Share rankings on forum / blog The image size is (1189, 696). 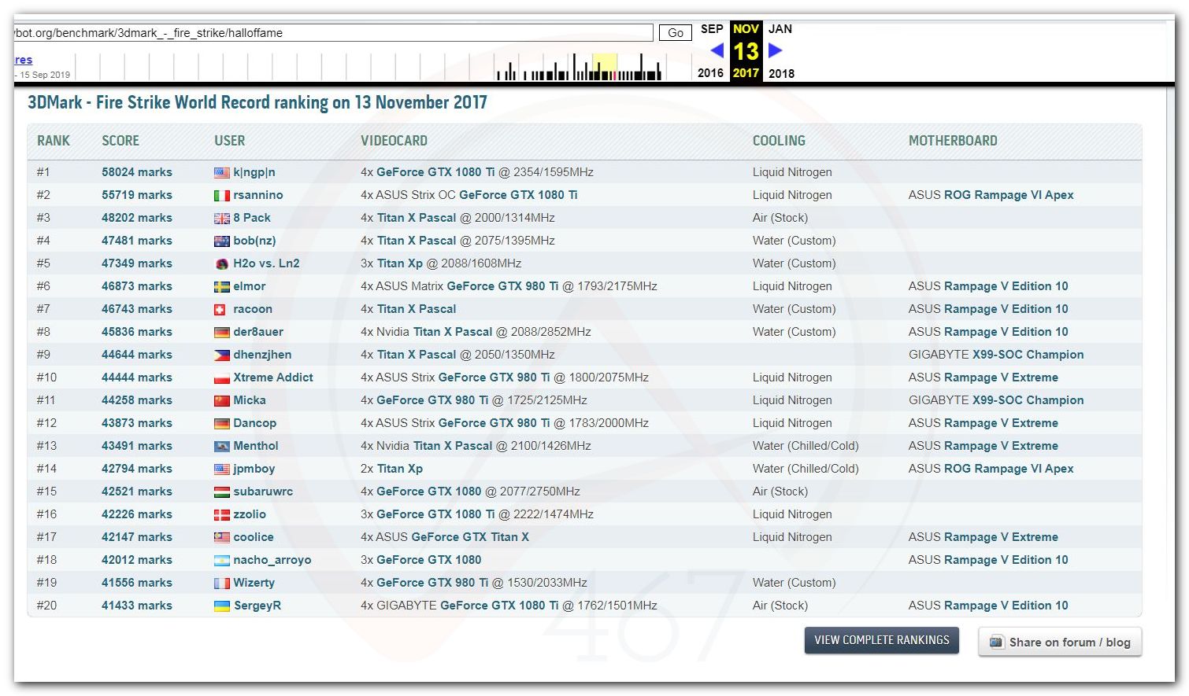coord(1060,642)
